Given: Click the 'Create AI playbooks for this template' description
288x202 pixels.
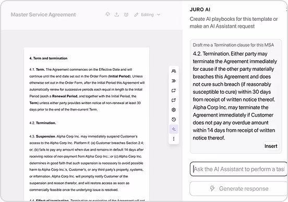Looking at the screenshot, I should 234,22.
